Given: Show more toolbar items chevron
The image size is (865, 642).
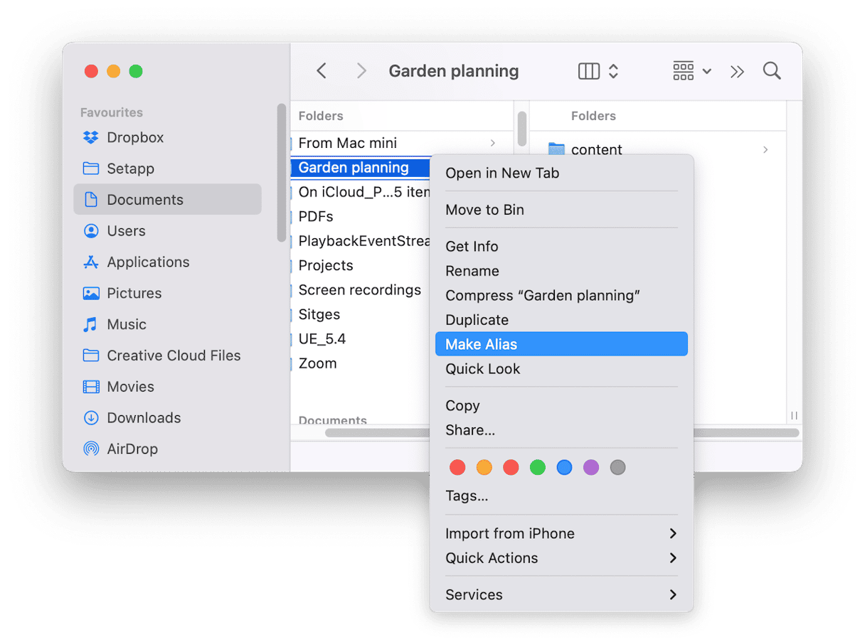Looking at the screenshot, I should pos(737,71).
